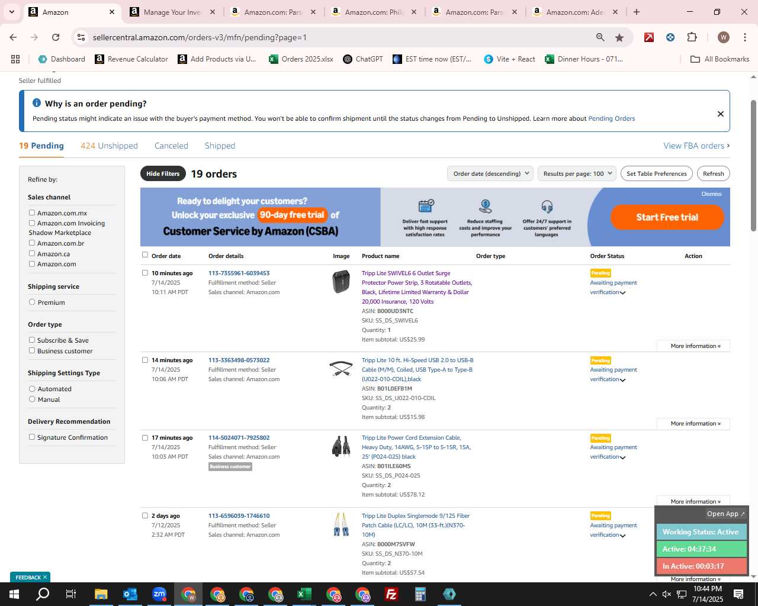Expand More information for order 113-7355961-6039453
The image size is (758, 606).
click(x=693, y=346)
